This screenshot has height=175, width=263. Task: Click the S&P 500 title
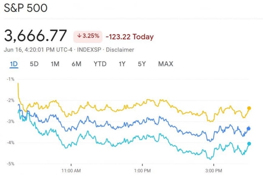pyautogui.click(x=26, y=8)
